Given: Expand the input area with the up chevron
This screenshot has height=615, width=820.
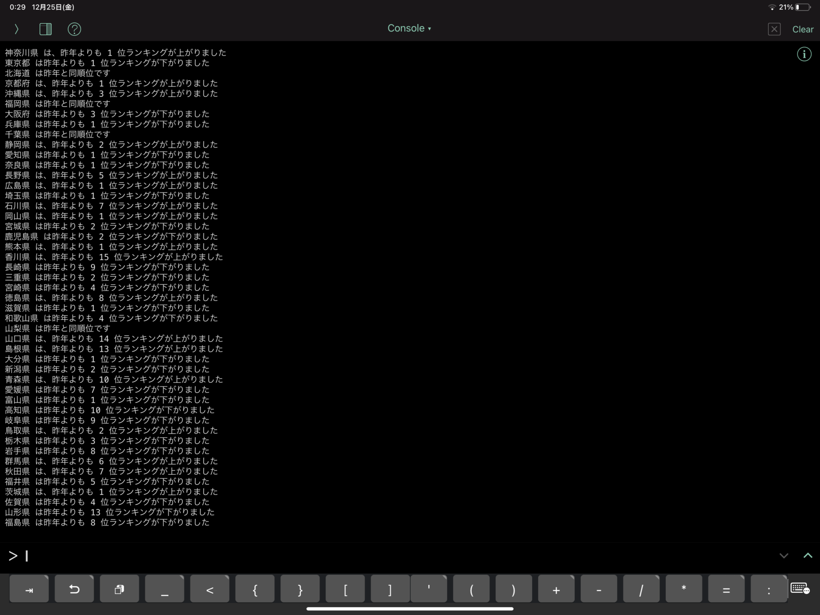Looking at the screenshot, I should point(808,556).
